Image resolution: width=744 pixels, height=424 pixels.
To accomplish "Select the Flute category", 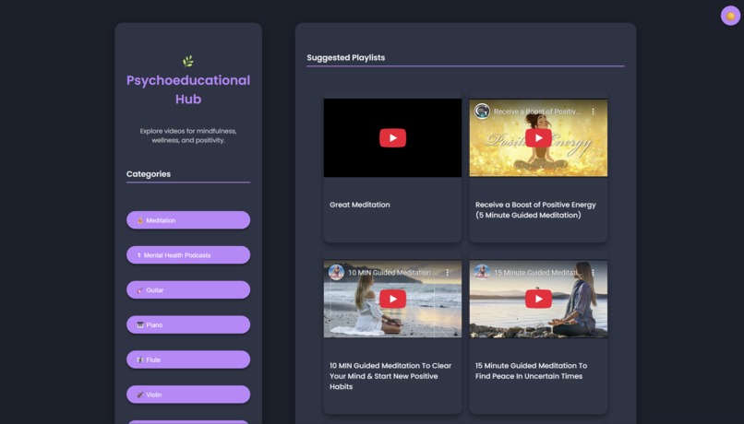I will click(x=188, y=359).
